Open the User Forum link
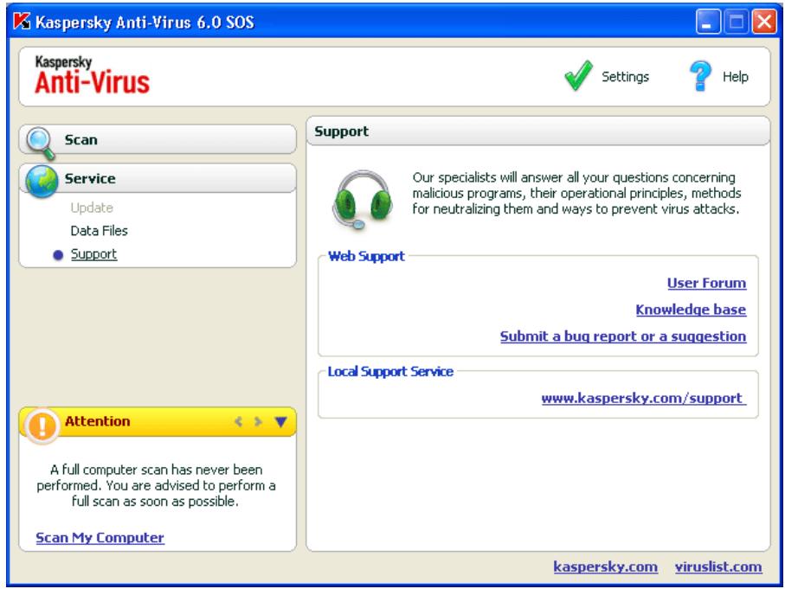 click(706, 283)
